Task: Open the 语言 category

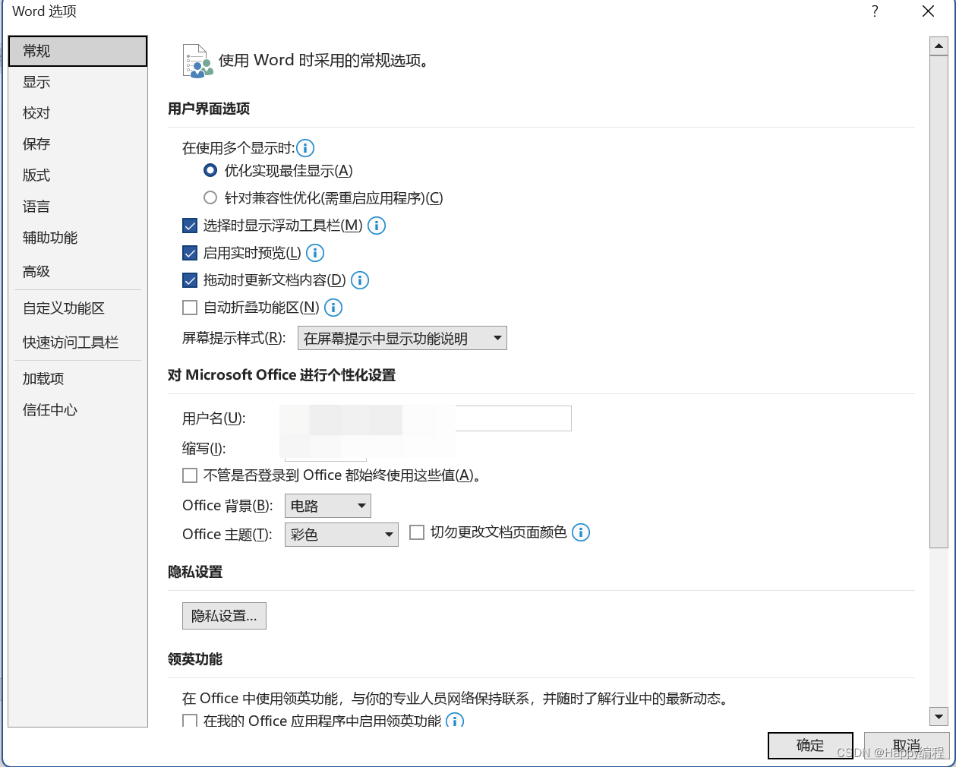Action: [x=77, y=207]
